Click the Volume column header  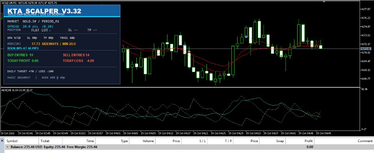coord(142,141)
